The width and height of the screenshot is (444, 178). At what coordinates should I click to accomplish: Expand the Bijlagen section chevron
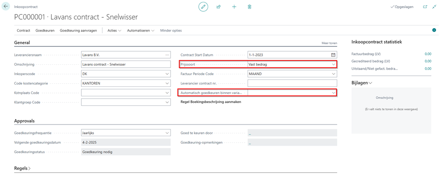coord(370,83)
